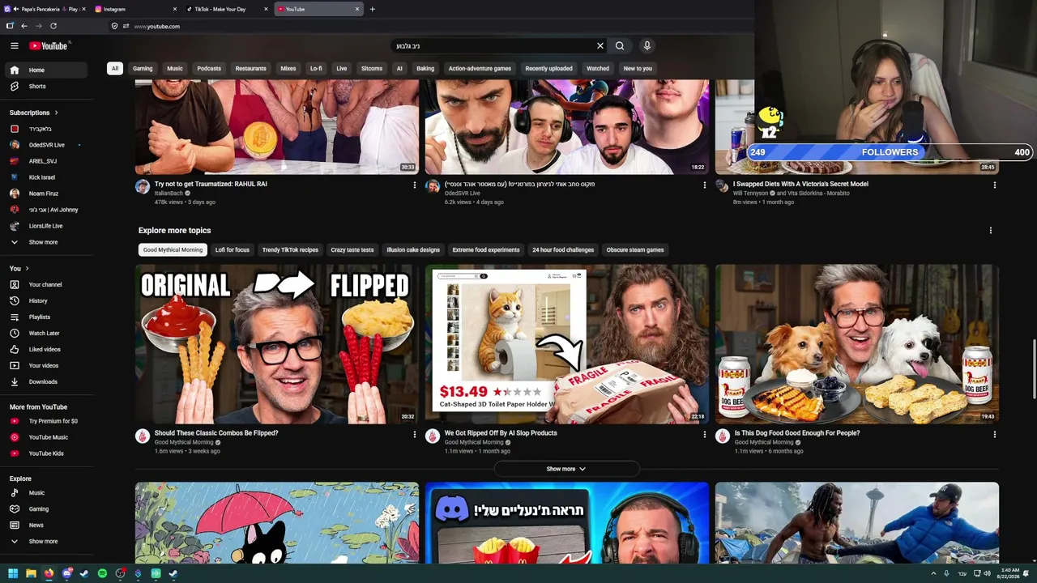1037x583 pixels.
Task: Open Spotify from the taskbar
Action: [x=102, y=573]
